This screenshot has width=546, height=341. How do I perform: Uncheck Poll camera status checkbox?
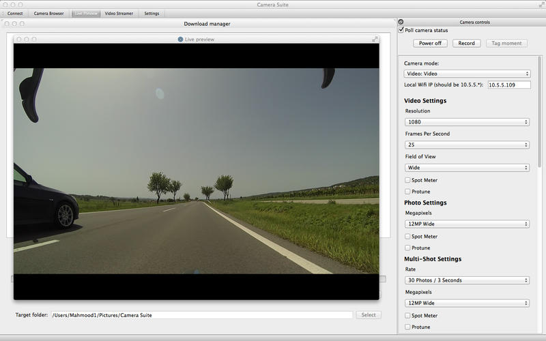click(x=401, y=30)
